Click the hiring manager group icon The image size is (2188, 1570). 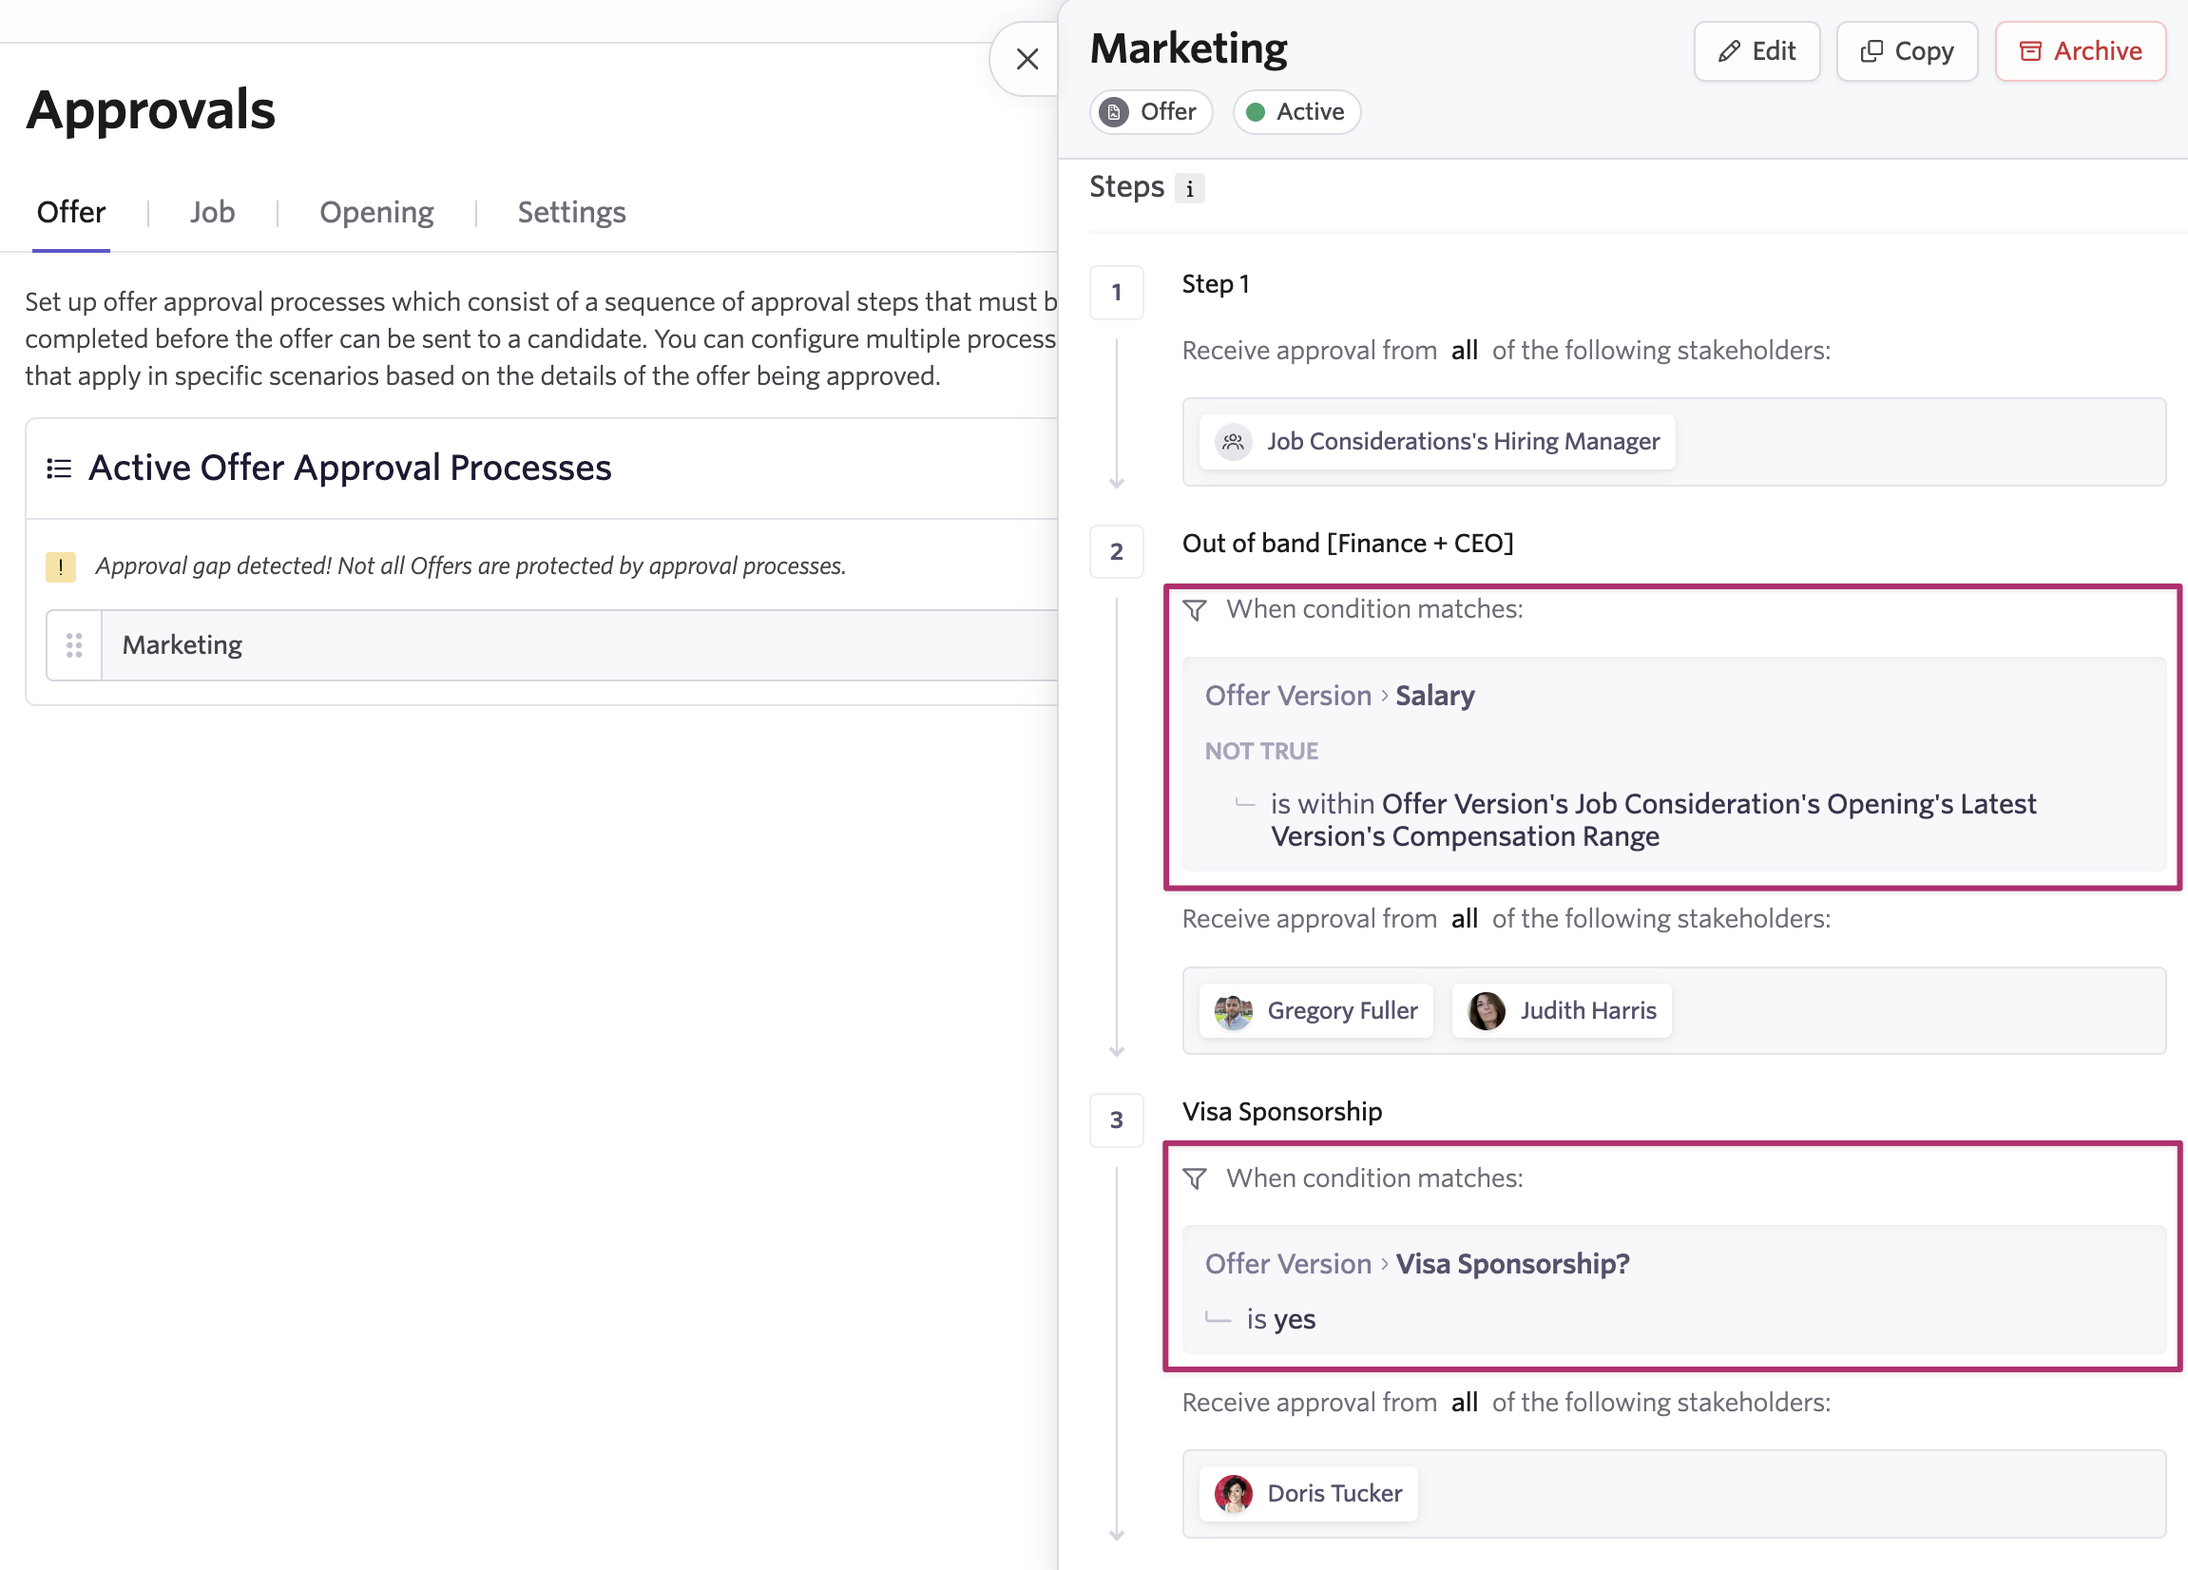click(x=1232, y=442)
